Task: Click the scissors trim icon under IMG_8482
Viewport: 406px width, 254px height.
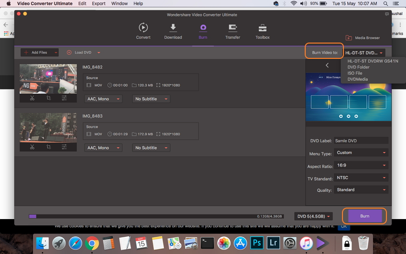Action: click(x=32, y=98)
